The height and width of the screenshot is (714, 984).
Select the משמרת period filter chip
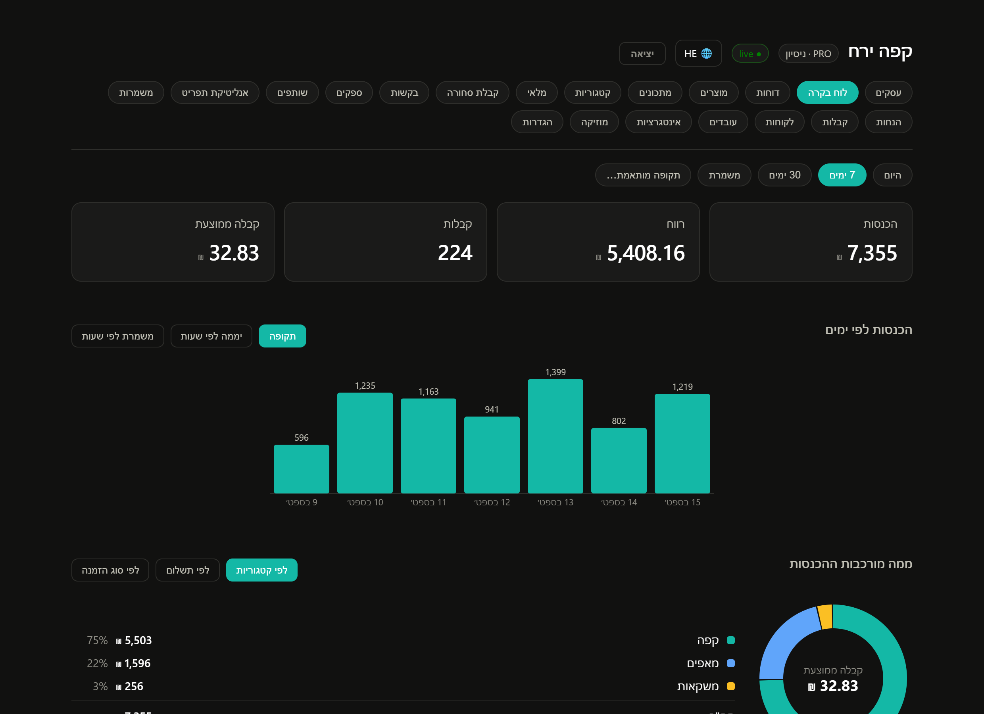(x=725, y=175)
